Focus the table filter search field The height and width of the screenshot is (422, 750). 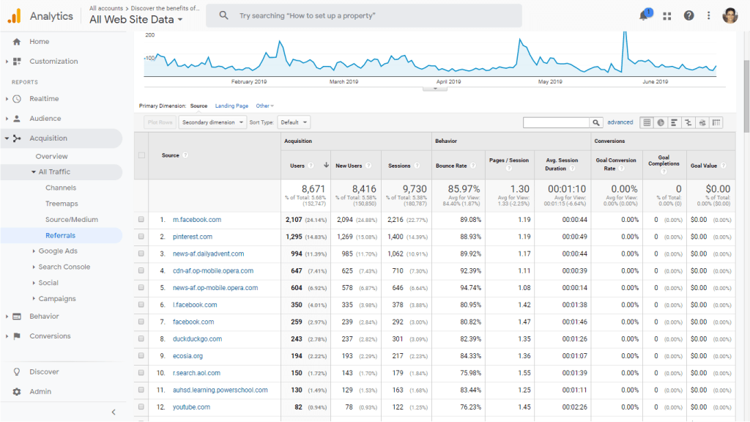(557, 122)
